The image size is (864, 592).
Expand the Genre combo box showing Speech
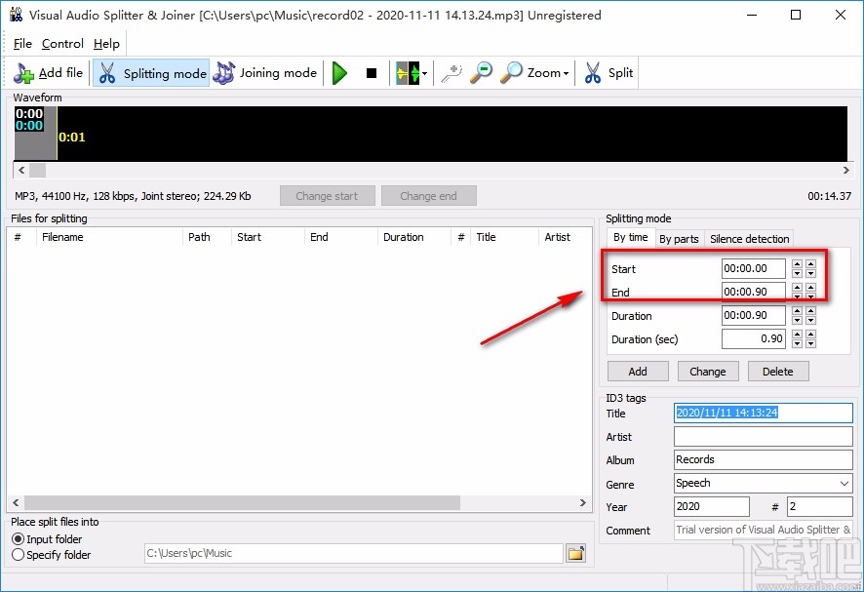click(844, 484)
